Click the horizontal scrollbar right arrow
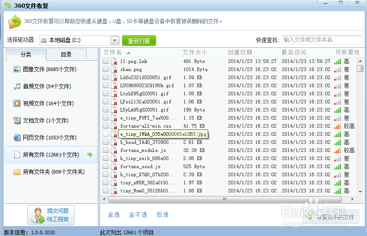367x236 pixels. click(x=352, y=200)
